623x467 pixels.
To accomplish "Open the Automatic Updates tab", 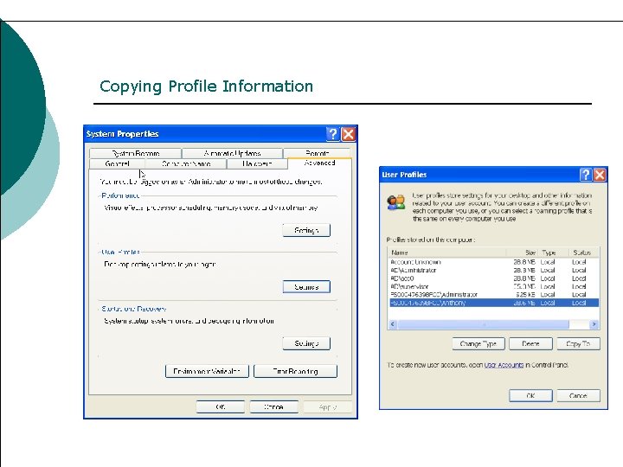I will 232,153.
